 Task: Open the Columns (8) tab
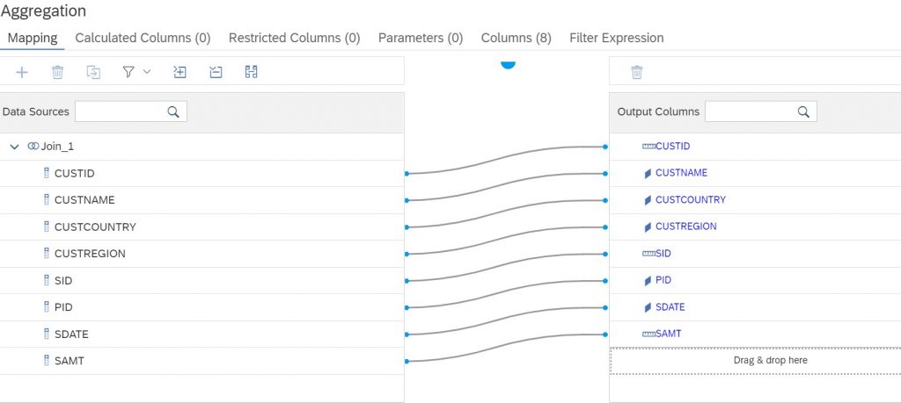point(516,38)
